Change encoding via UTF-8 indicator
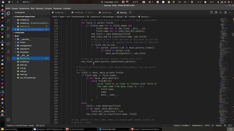Image resolution: width=234 pixels, height=131 pixels. (207, 125)
